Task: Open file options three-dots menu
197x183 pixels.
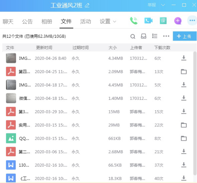Action: coord(166,36)
